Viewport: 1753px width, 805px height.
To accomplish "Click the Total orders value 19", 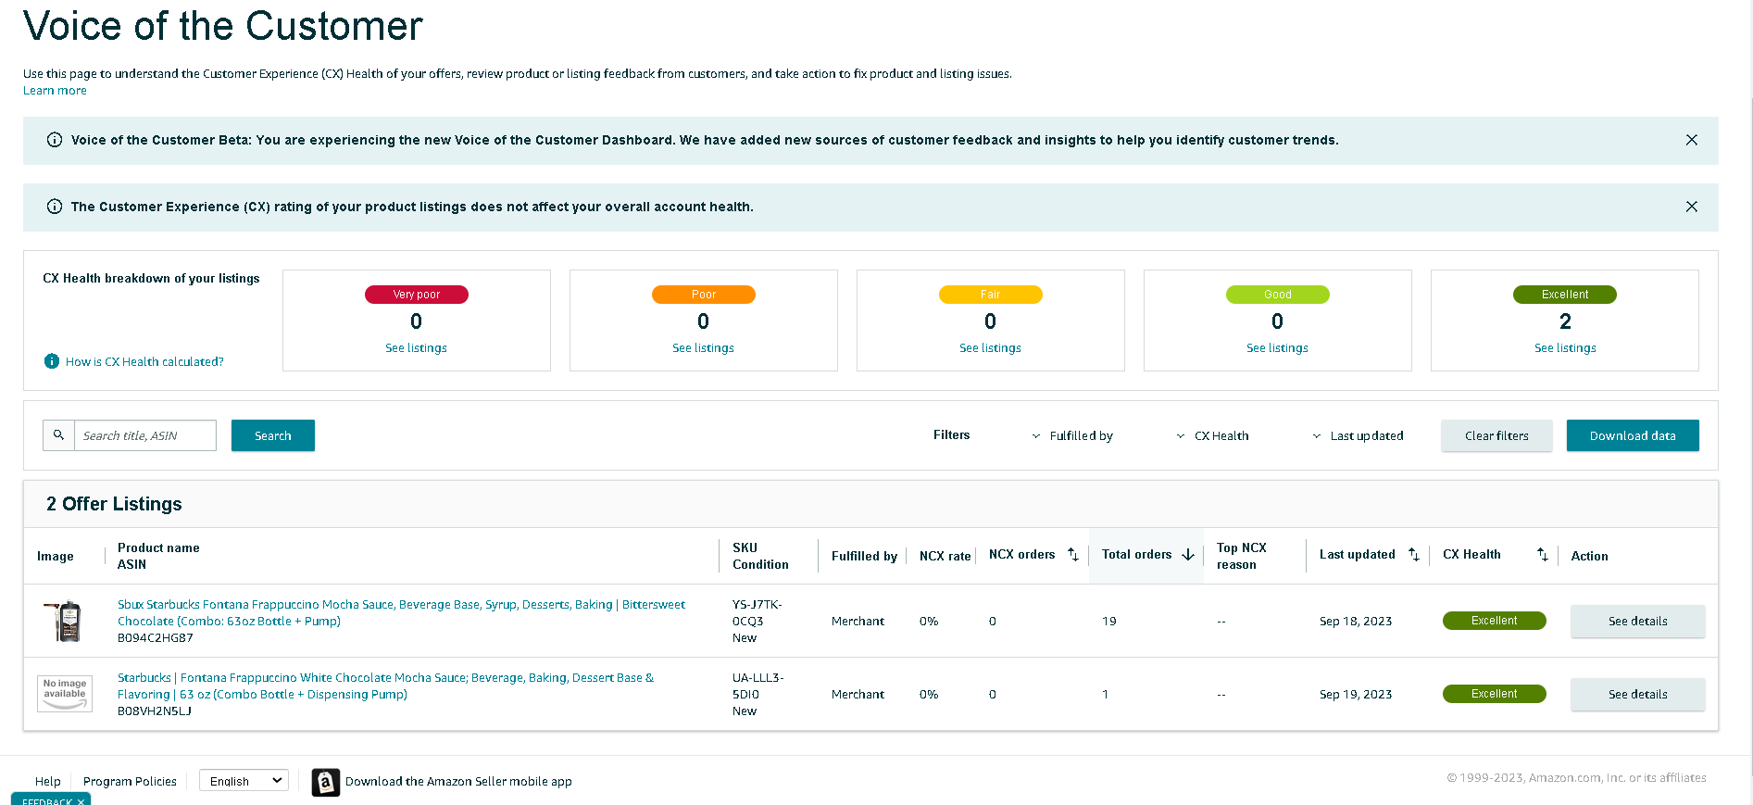I will (1109, 622).
